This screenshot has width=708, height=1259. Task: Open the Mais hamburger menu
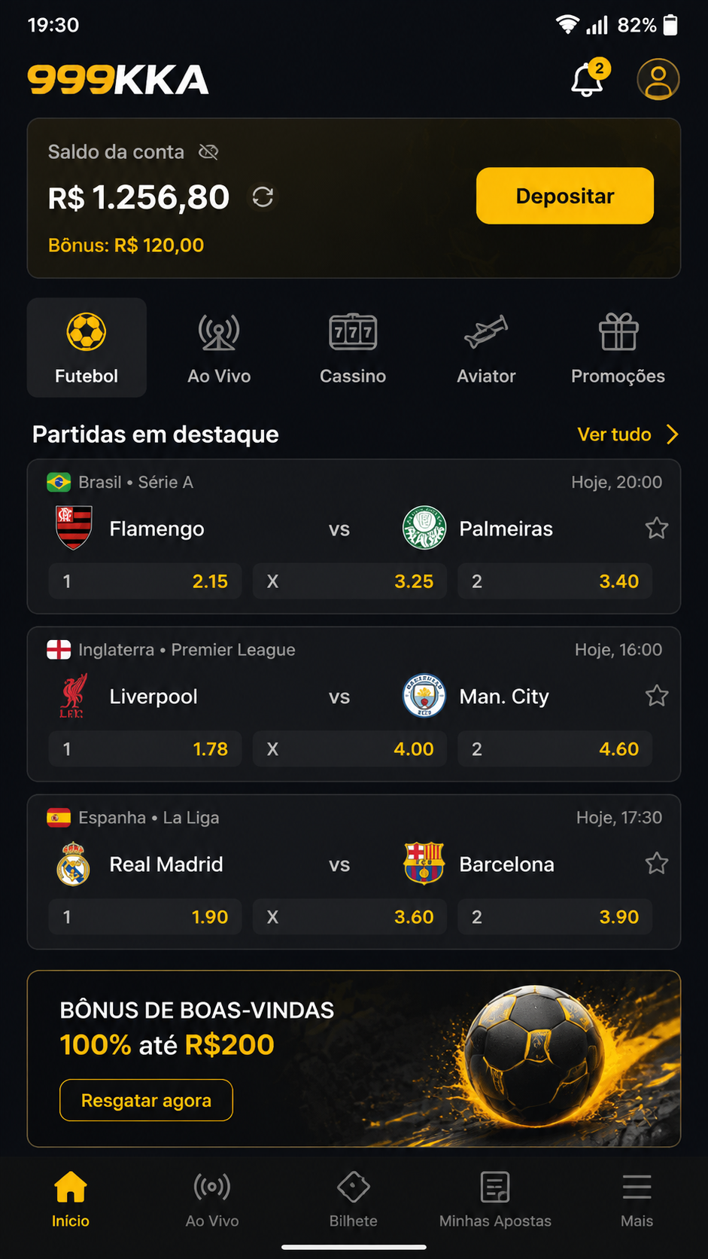[x=637, y=1200]
